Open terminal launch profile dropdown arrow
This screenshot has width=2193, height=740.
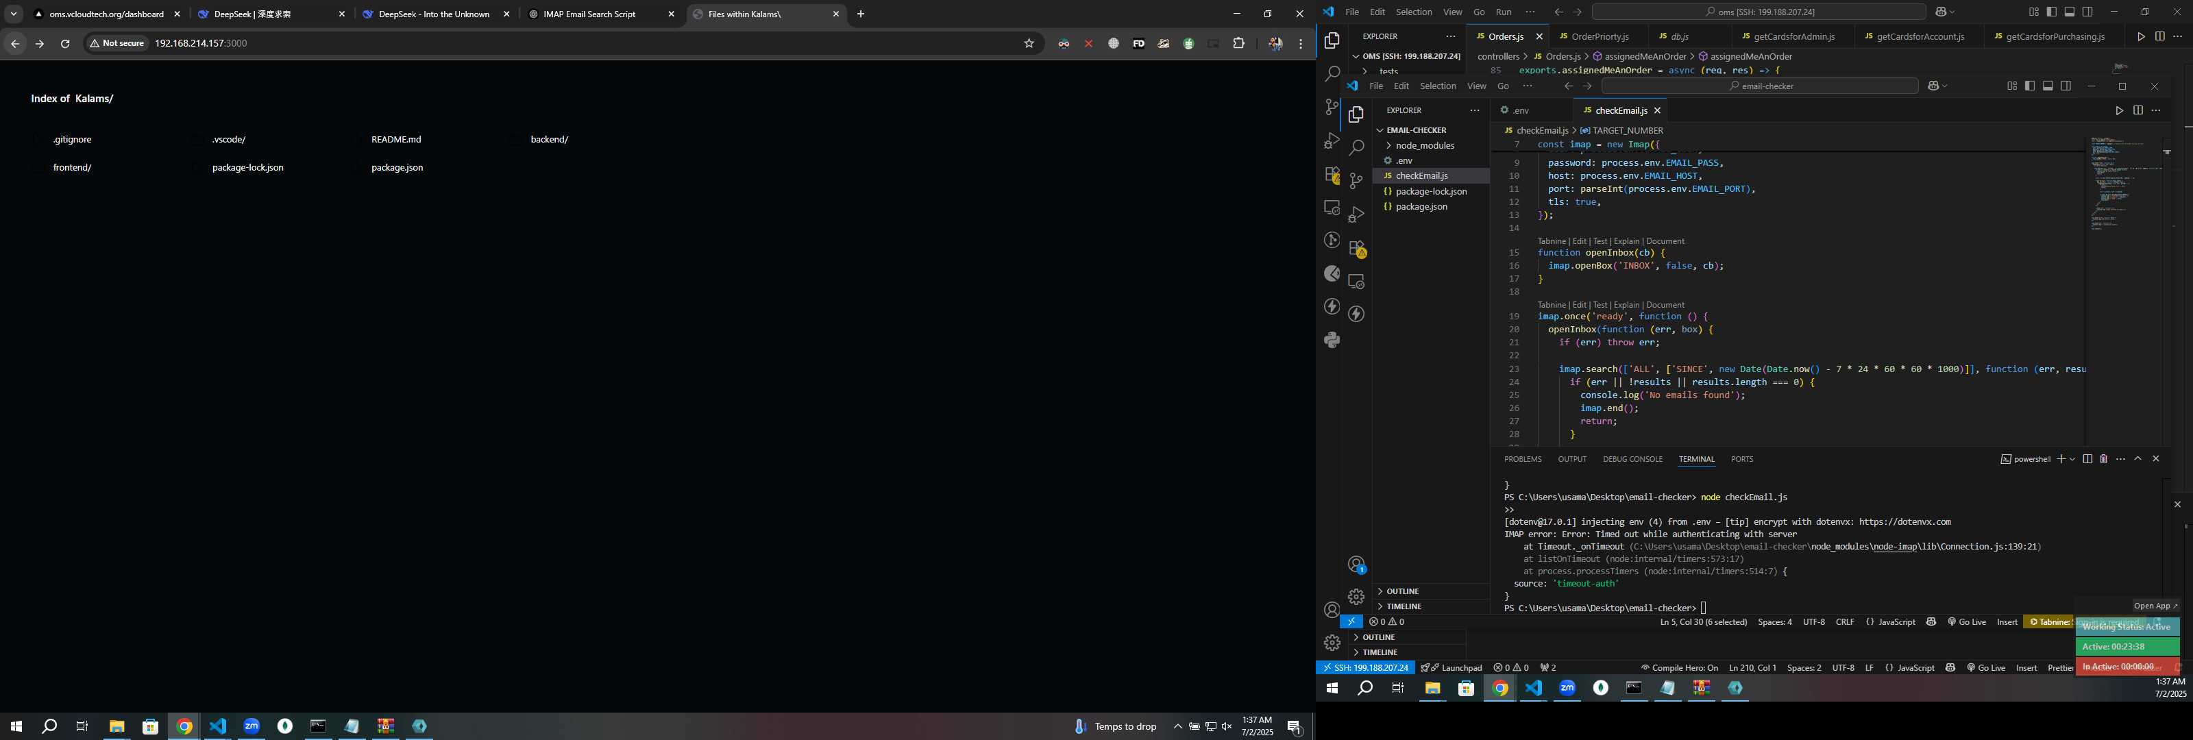pos(2072,459)
